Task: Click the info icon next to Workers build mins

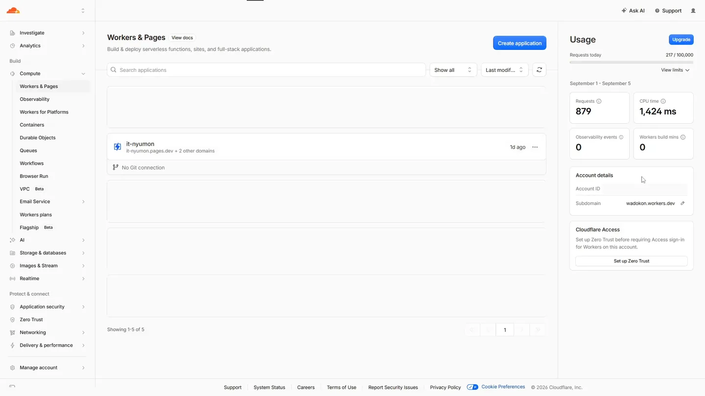Action: click(x=683, y=137)
